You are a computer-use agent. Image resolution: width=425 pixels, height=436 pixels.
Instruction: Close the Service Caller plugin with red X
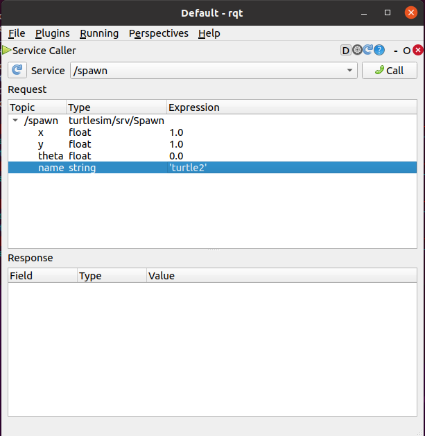pos(418,51)
